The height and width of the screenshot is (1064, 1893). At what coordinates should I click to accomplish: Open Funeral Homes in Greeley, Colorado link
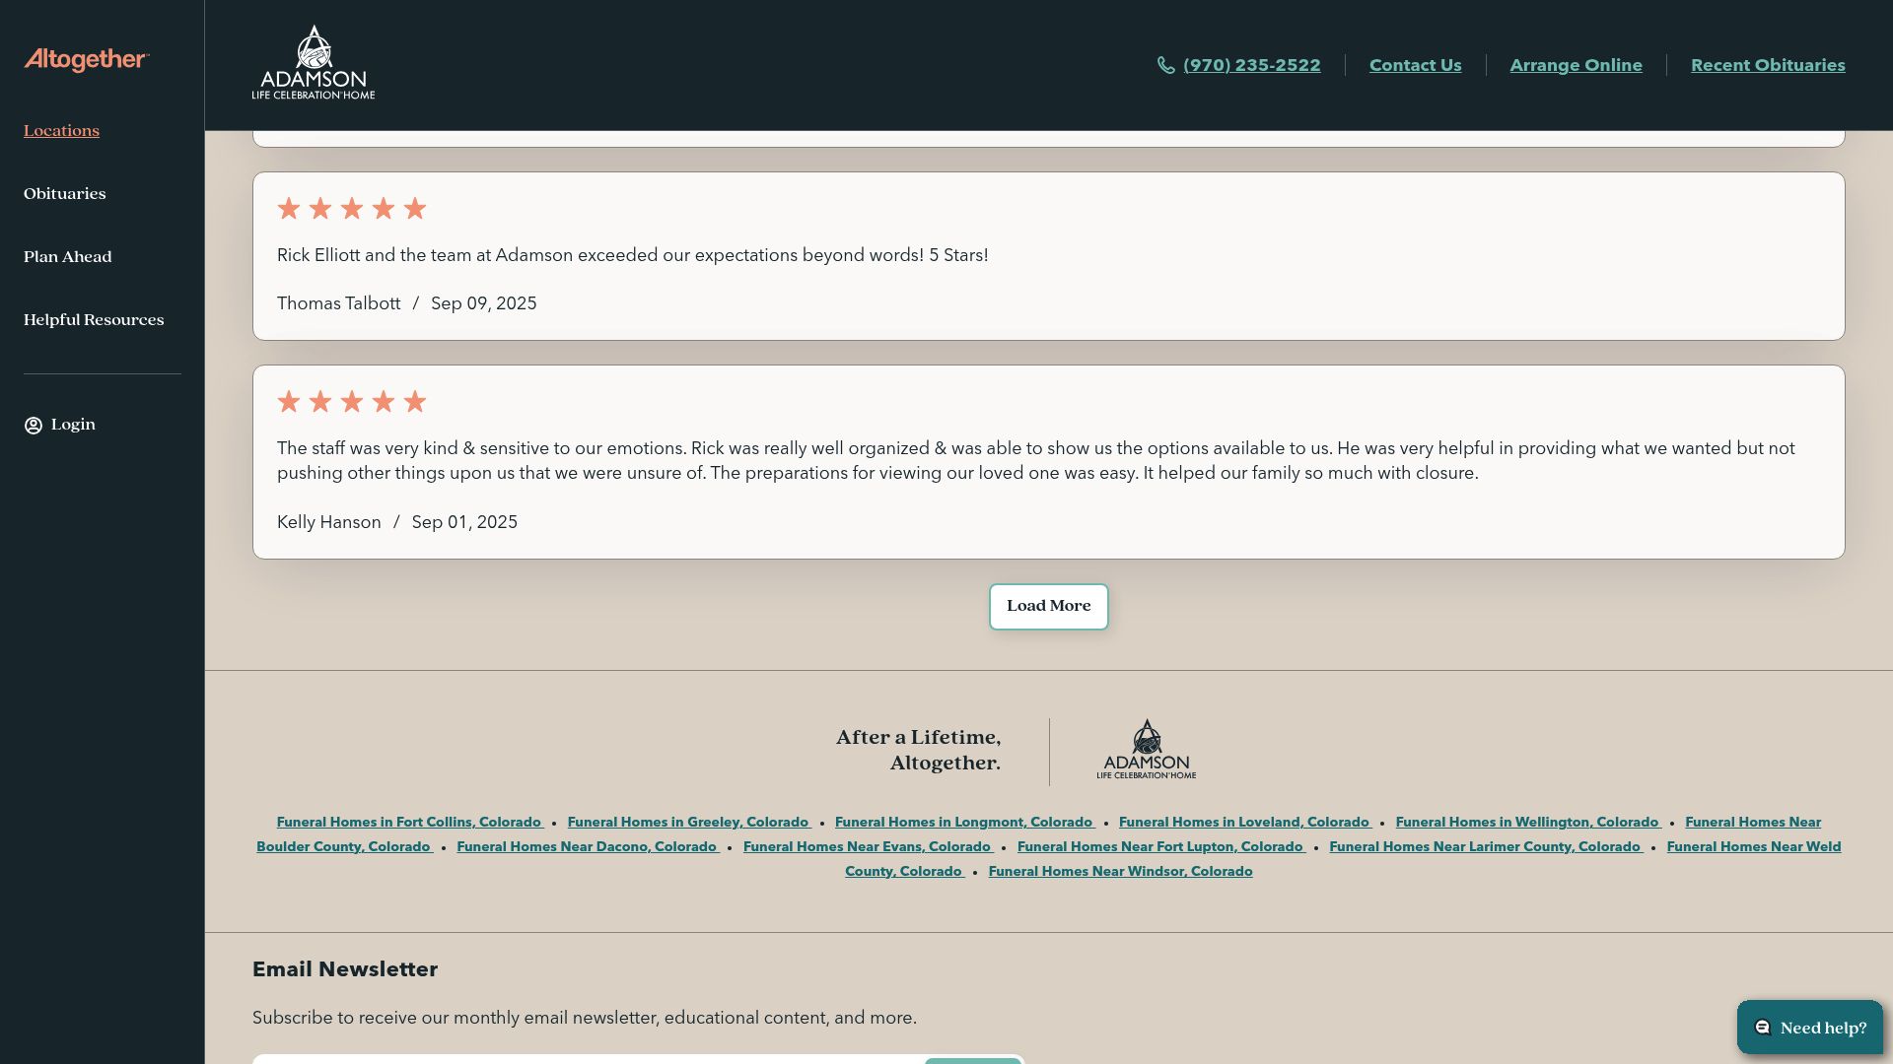click(688, 823)
